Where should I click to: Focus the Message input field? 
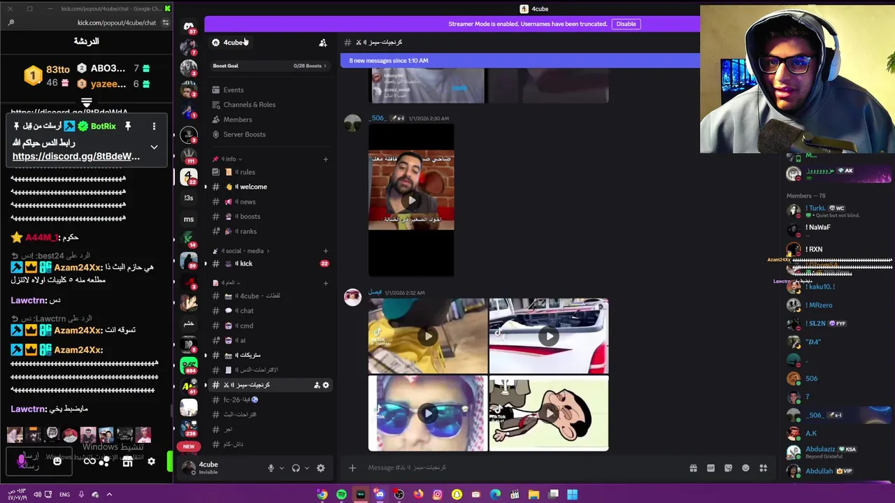524,468
